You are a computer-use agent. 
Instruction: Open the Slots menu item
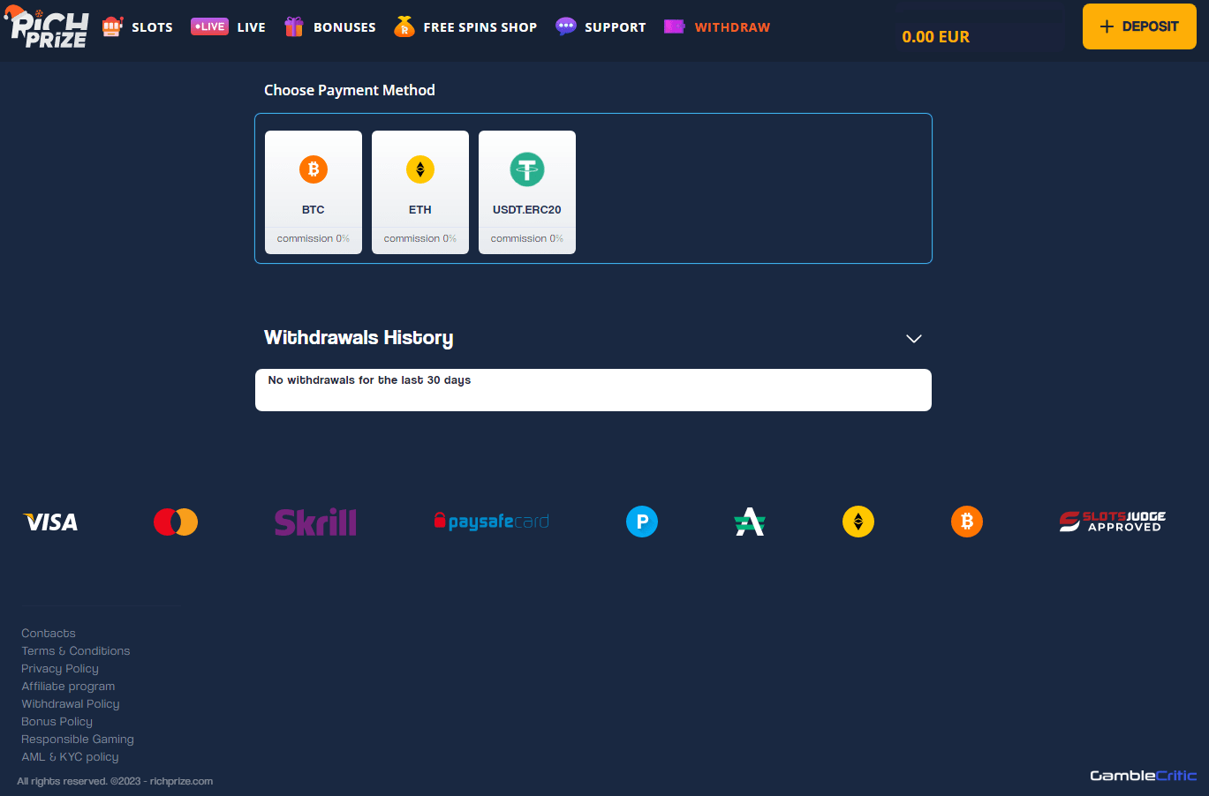pos(152,27)
